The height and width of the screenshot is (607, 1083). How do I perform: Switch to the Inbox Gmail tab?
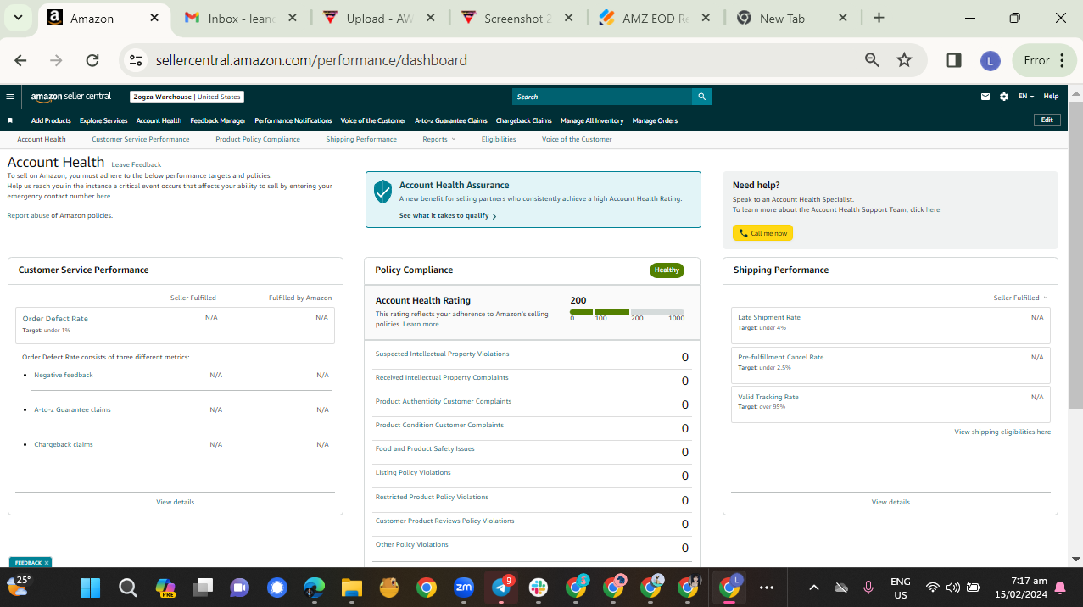tap(241, 18)
